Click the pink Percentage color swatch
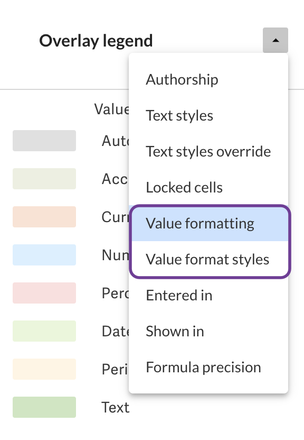Viewport: 304px width, 440px height. coord(44,293)
